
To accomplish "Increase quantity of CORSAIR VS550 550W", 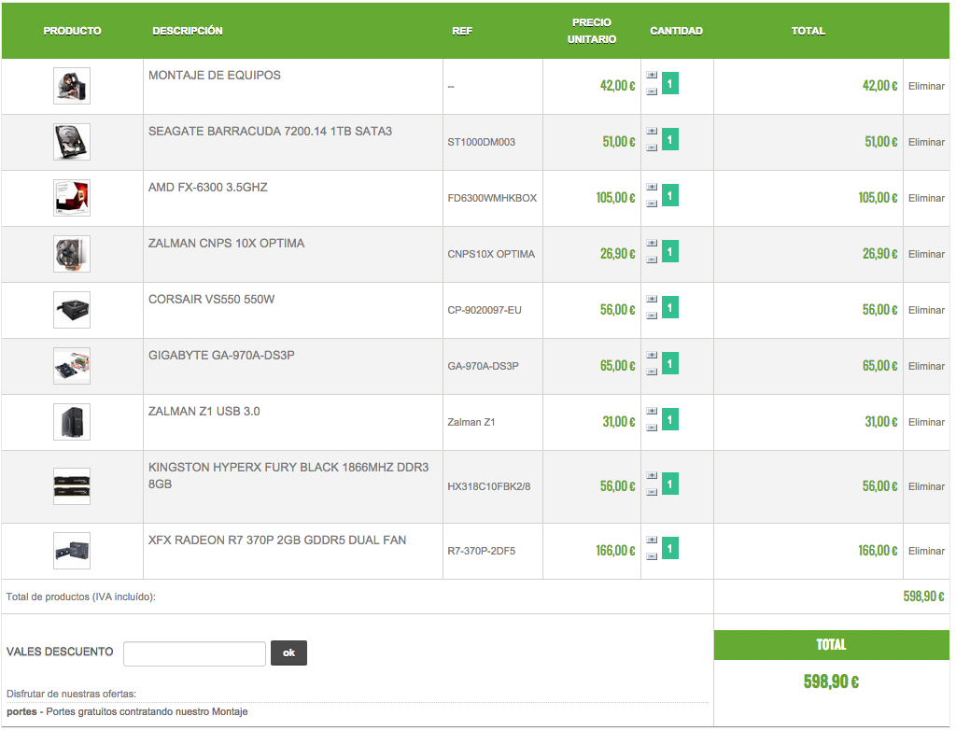I will (652, 300).
